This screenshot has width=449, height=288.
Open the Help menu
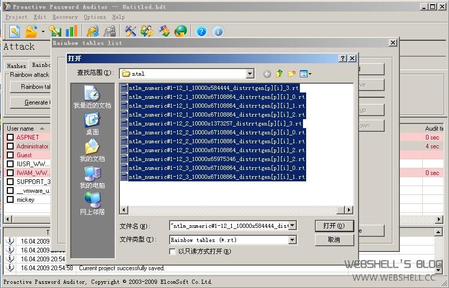click(118, 17)
